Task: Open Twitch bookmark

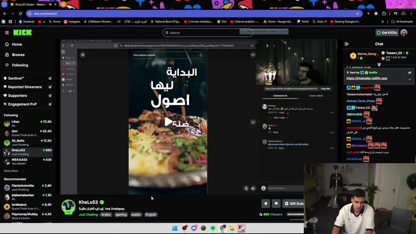Action: pyautogui.click(x=303, y=21)
